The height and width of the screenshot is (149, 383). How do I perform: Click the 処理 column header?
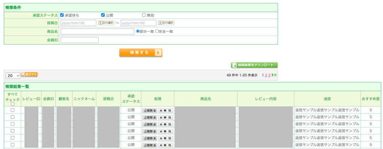[x=157, y=99]
